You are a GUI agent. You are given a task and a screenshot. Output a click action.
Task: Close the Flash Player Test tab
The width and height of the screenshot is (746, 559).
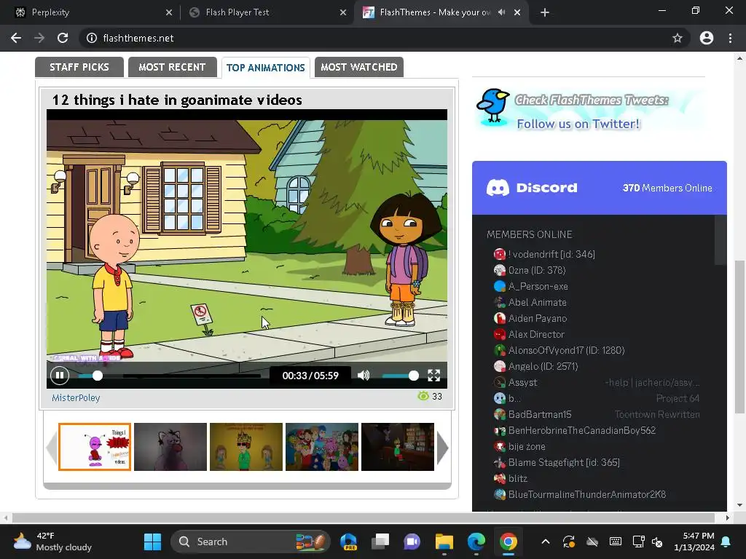pyautogui.click(x=343, y=12)
